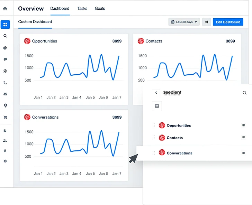Click the search icon in Seedient panel

pyautogui.click(x=244, y=93)
